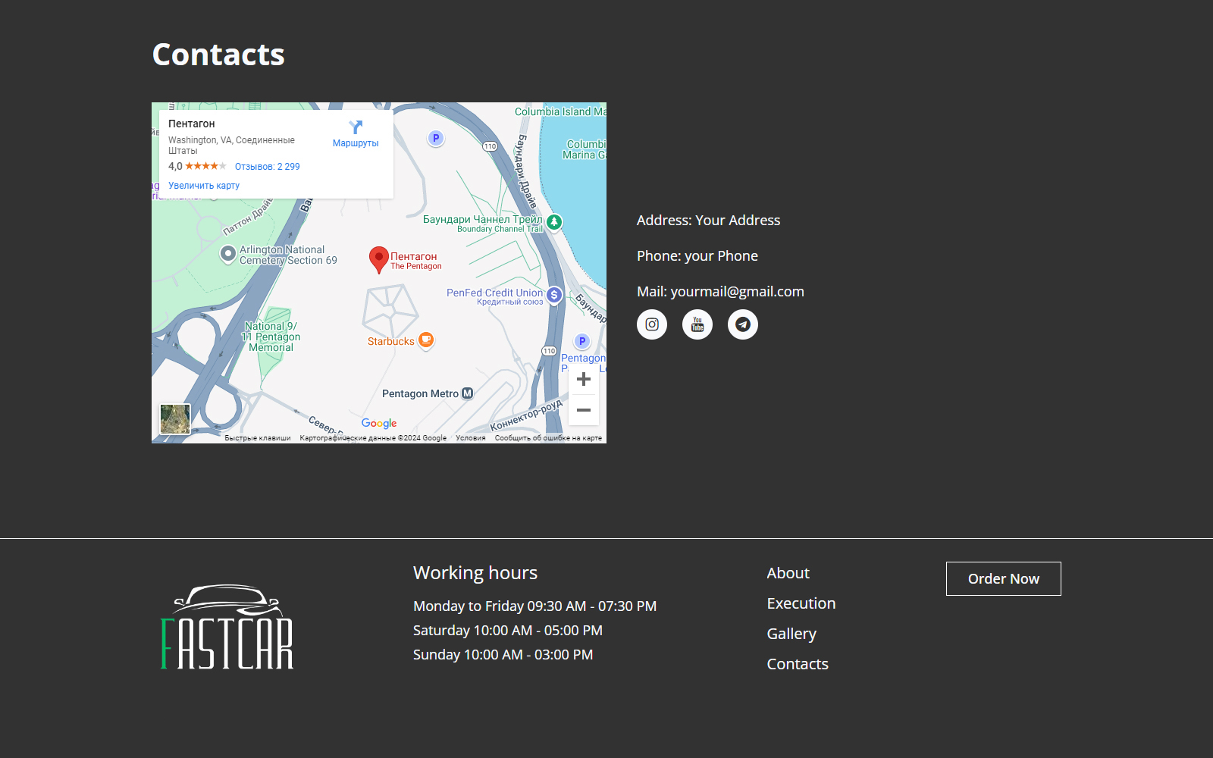Viewport: 1213px width, 758px height.
Task: Click the PenFed Credit Union marker
Action: [554, 295]
